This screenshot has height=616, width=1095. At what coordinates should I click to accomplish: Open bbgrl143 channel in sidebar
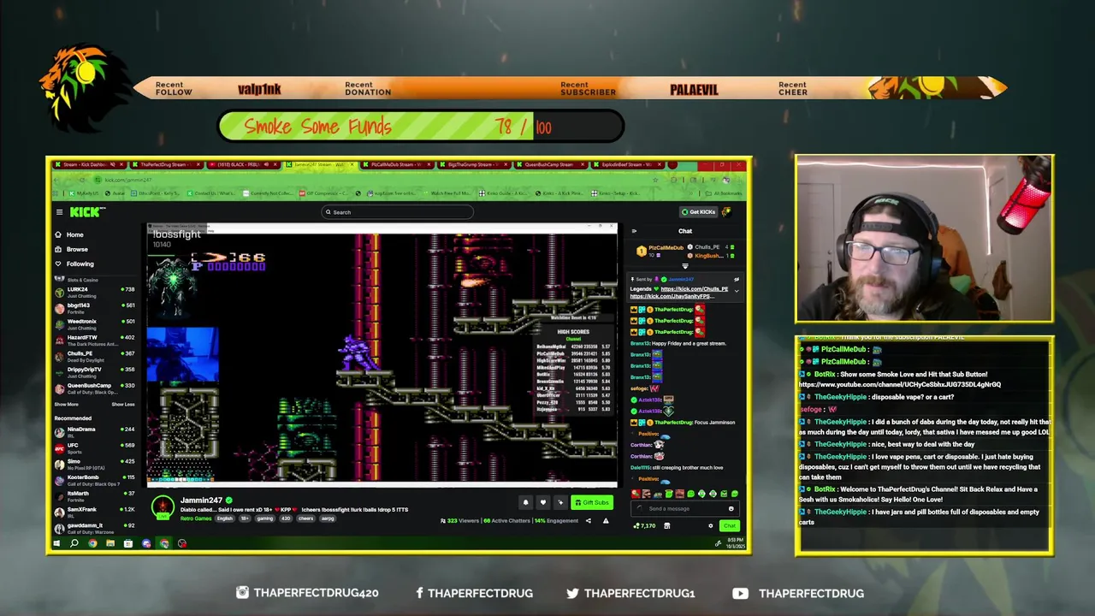pos(94,308)
